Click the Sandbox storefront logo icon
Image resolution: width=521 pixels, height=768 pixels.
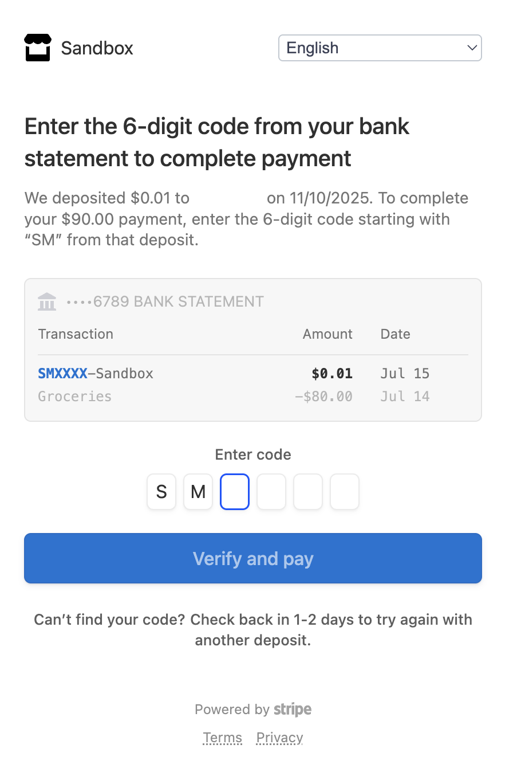38,48
